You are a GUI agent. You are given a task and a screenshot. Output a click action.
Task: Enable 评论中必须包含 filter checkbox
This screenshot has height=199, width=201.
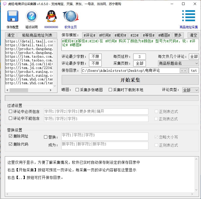[10, 111]
